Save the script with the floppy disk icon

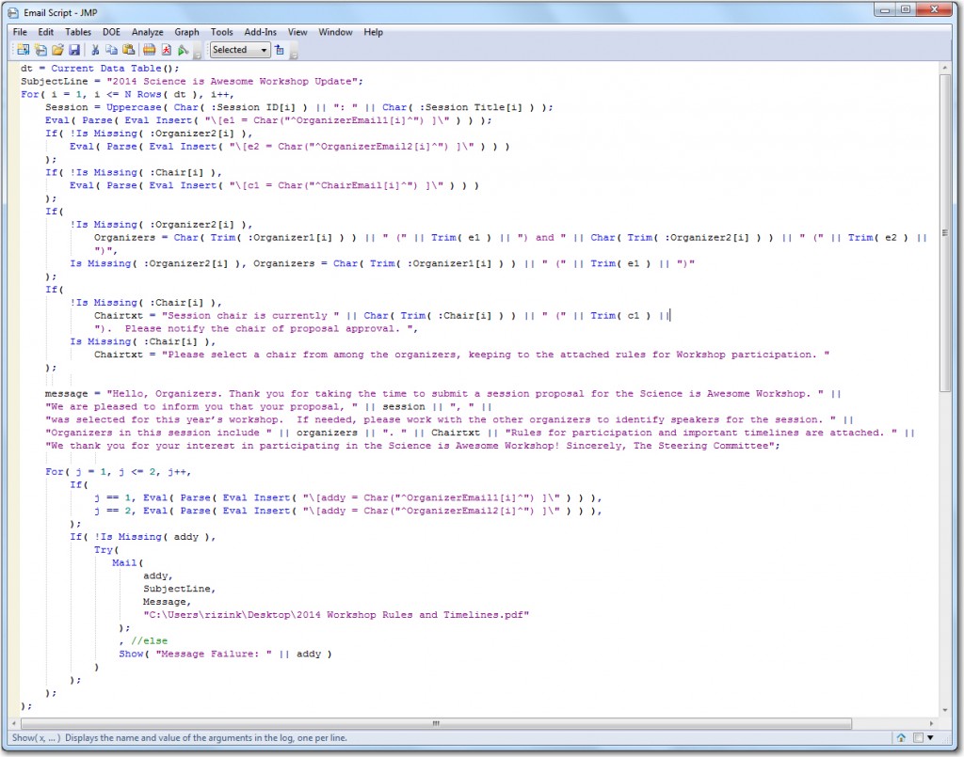click(x=73, y=50)
